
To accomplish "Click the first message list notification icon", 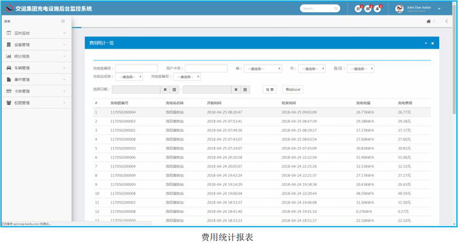I will pyautogui.click(x=358, y=9).
